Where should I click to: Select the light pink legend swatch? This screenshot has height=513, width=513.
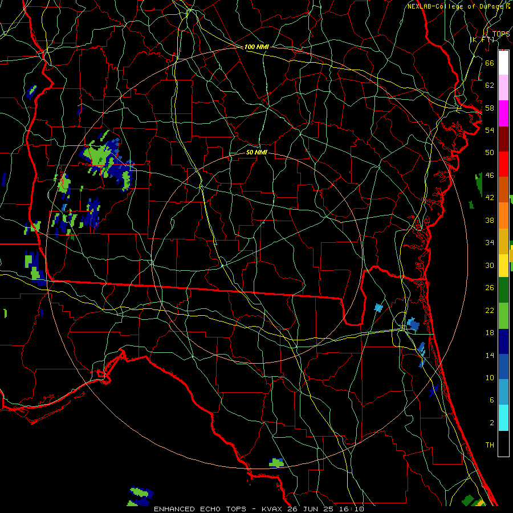pos(503,88)
